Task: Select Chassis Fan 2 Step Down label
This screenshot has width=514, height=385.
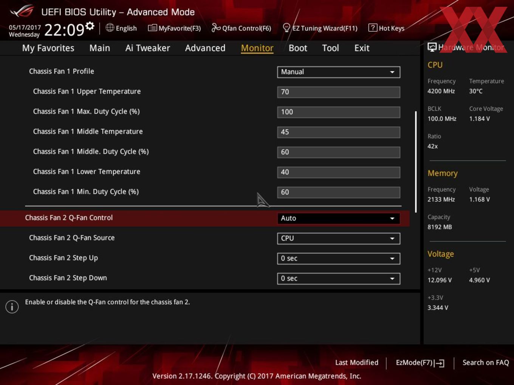Action: click(68, 278)
